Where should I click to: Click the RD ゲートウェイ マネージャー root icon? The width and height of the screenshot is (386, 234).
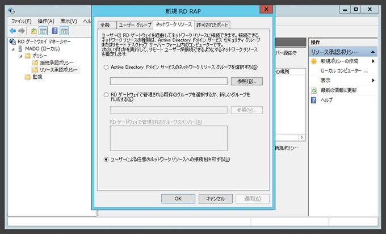pyautogui.click(x=12, y=41)
